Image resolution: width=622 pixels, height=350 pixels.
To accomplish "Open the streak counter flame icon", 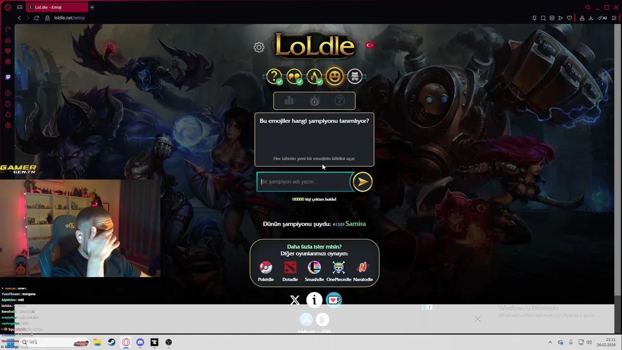I will 314,101.
